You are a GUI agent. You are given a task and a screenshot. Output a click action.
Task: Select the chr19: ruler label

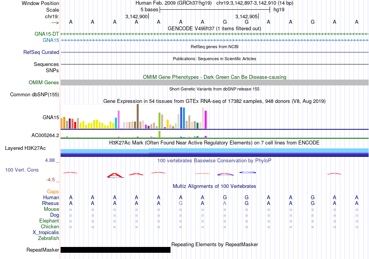52,16
